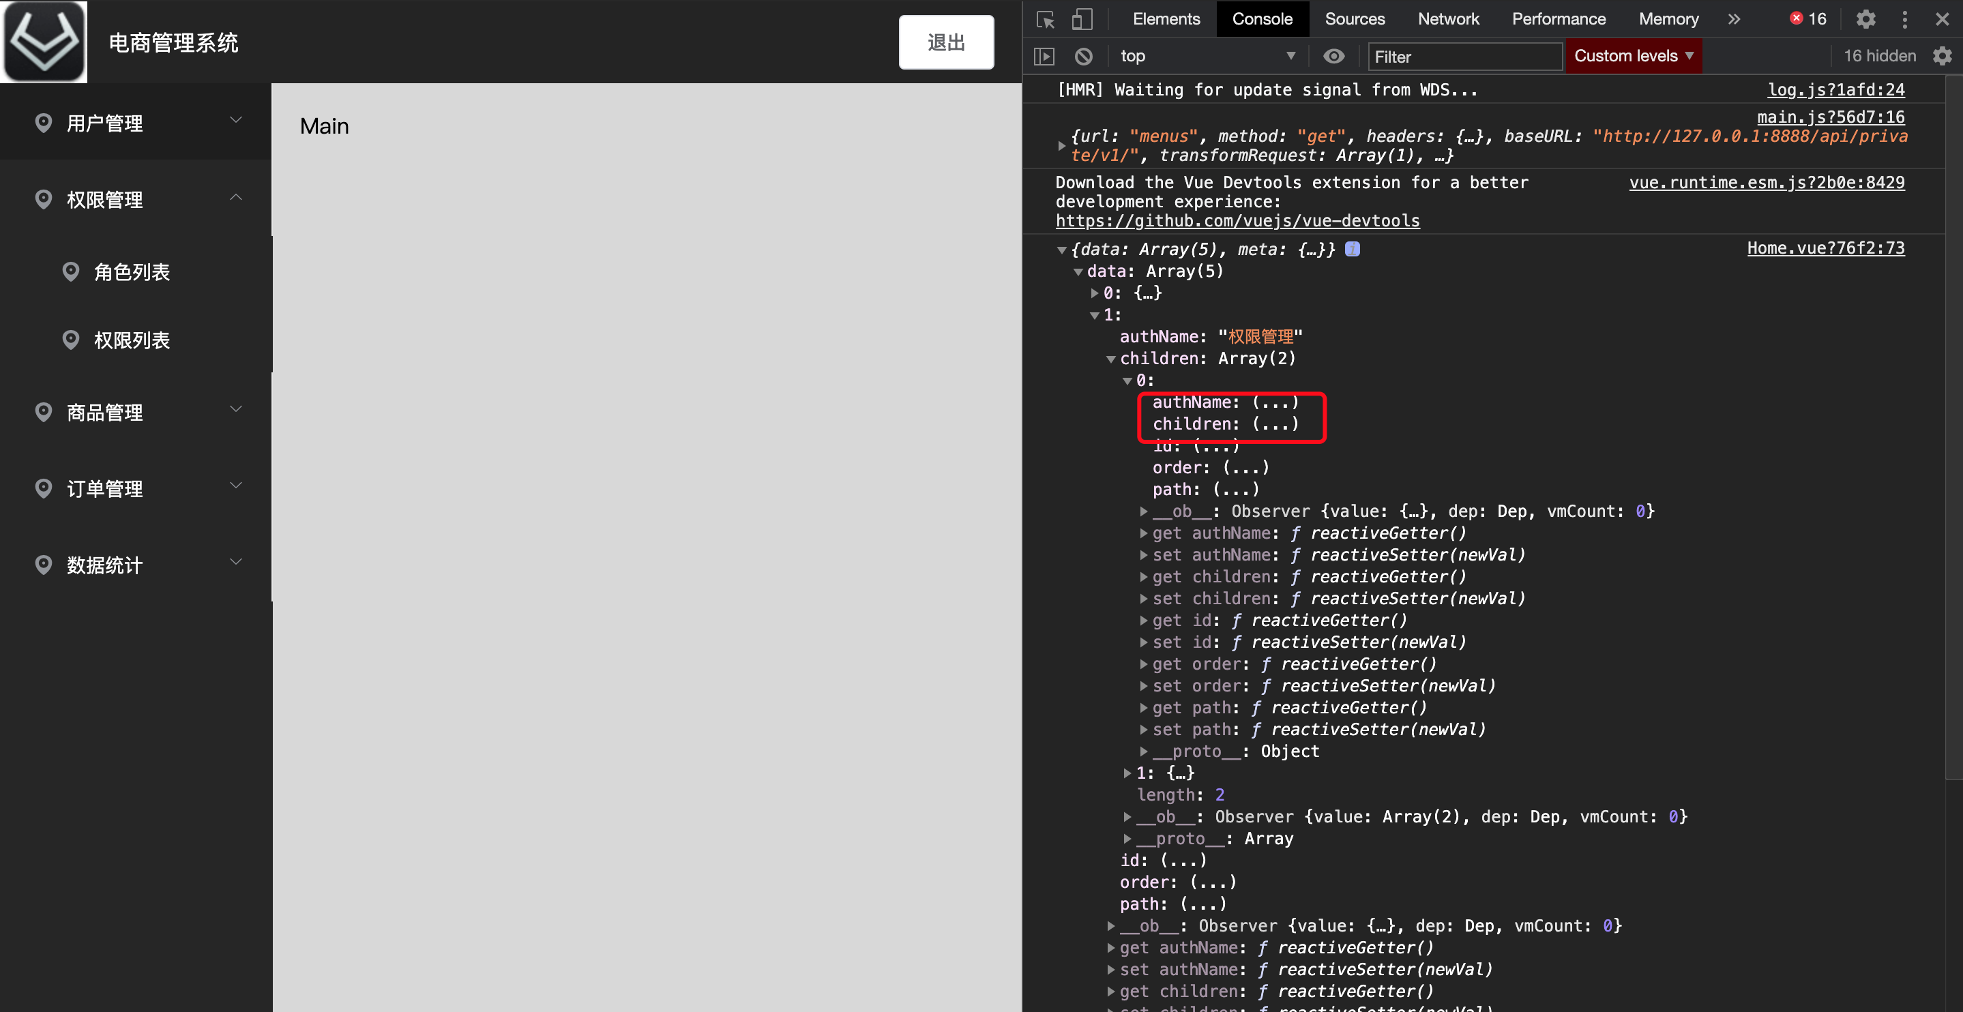Click the location icon beside 权限管理

[x=44, y=198]
